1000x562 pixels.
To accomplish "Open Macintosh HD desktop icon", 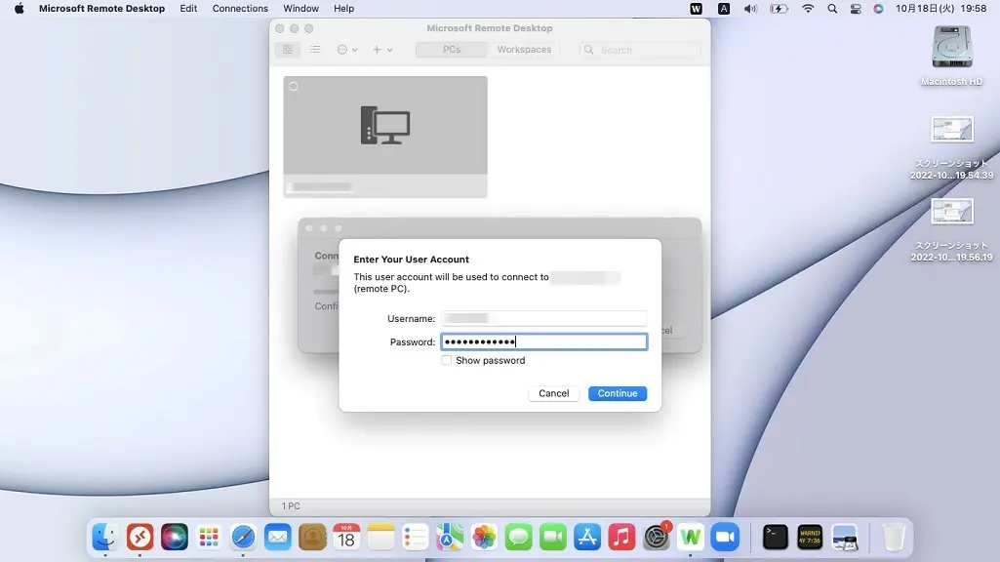I will 951,48.
